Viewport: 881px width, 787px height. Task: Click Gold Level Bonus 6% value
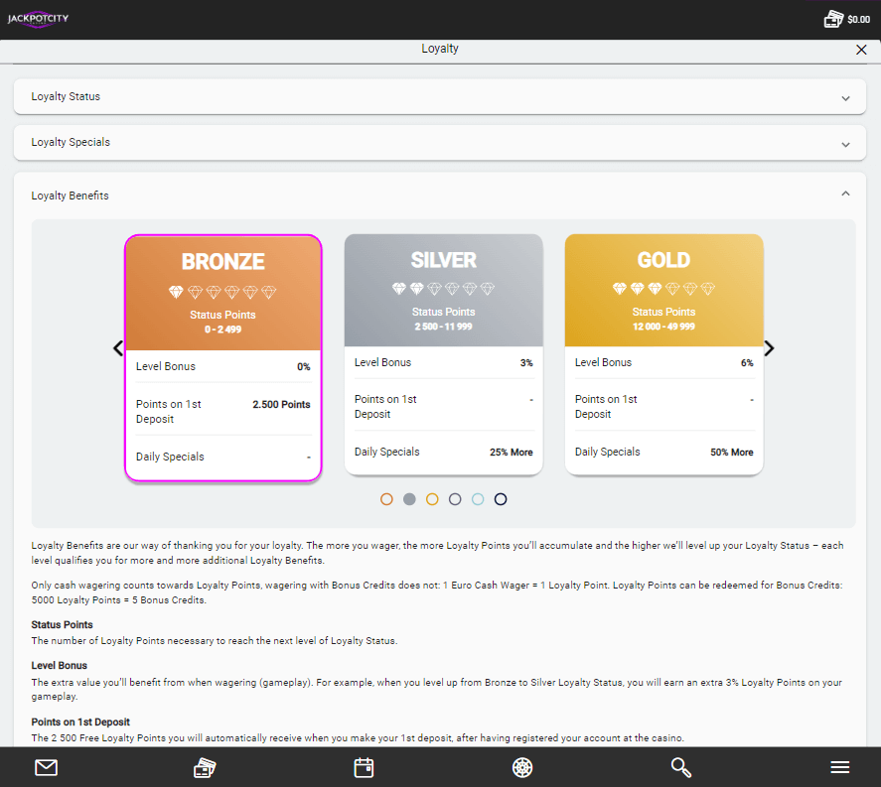click(x=747, y=362)
